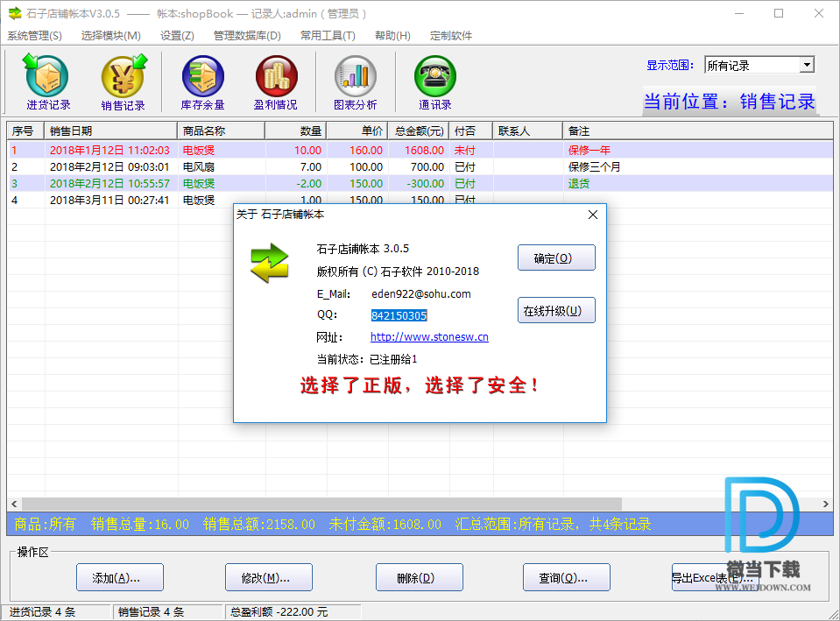Sort by the 联系人 column header
Viewport: 840px width, 621px height.
click(527, 131)
